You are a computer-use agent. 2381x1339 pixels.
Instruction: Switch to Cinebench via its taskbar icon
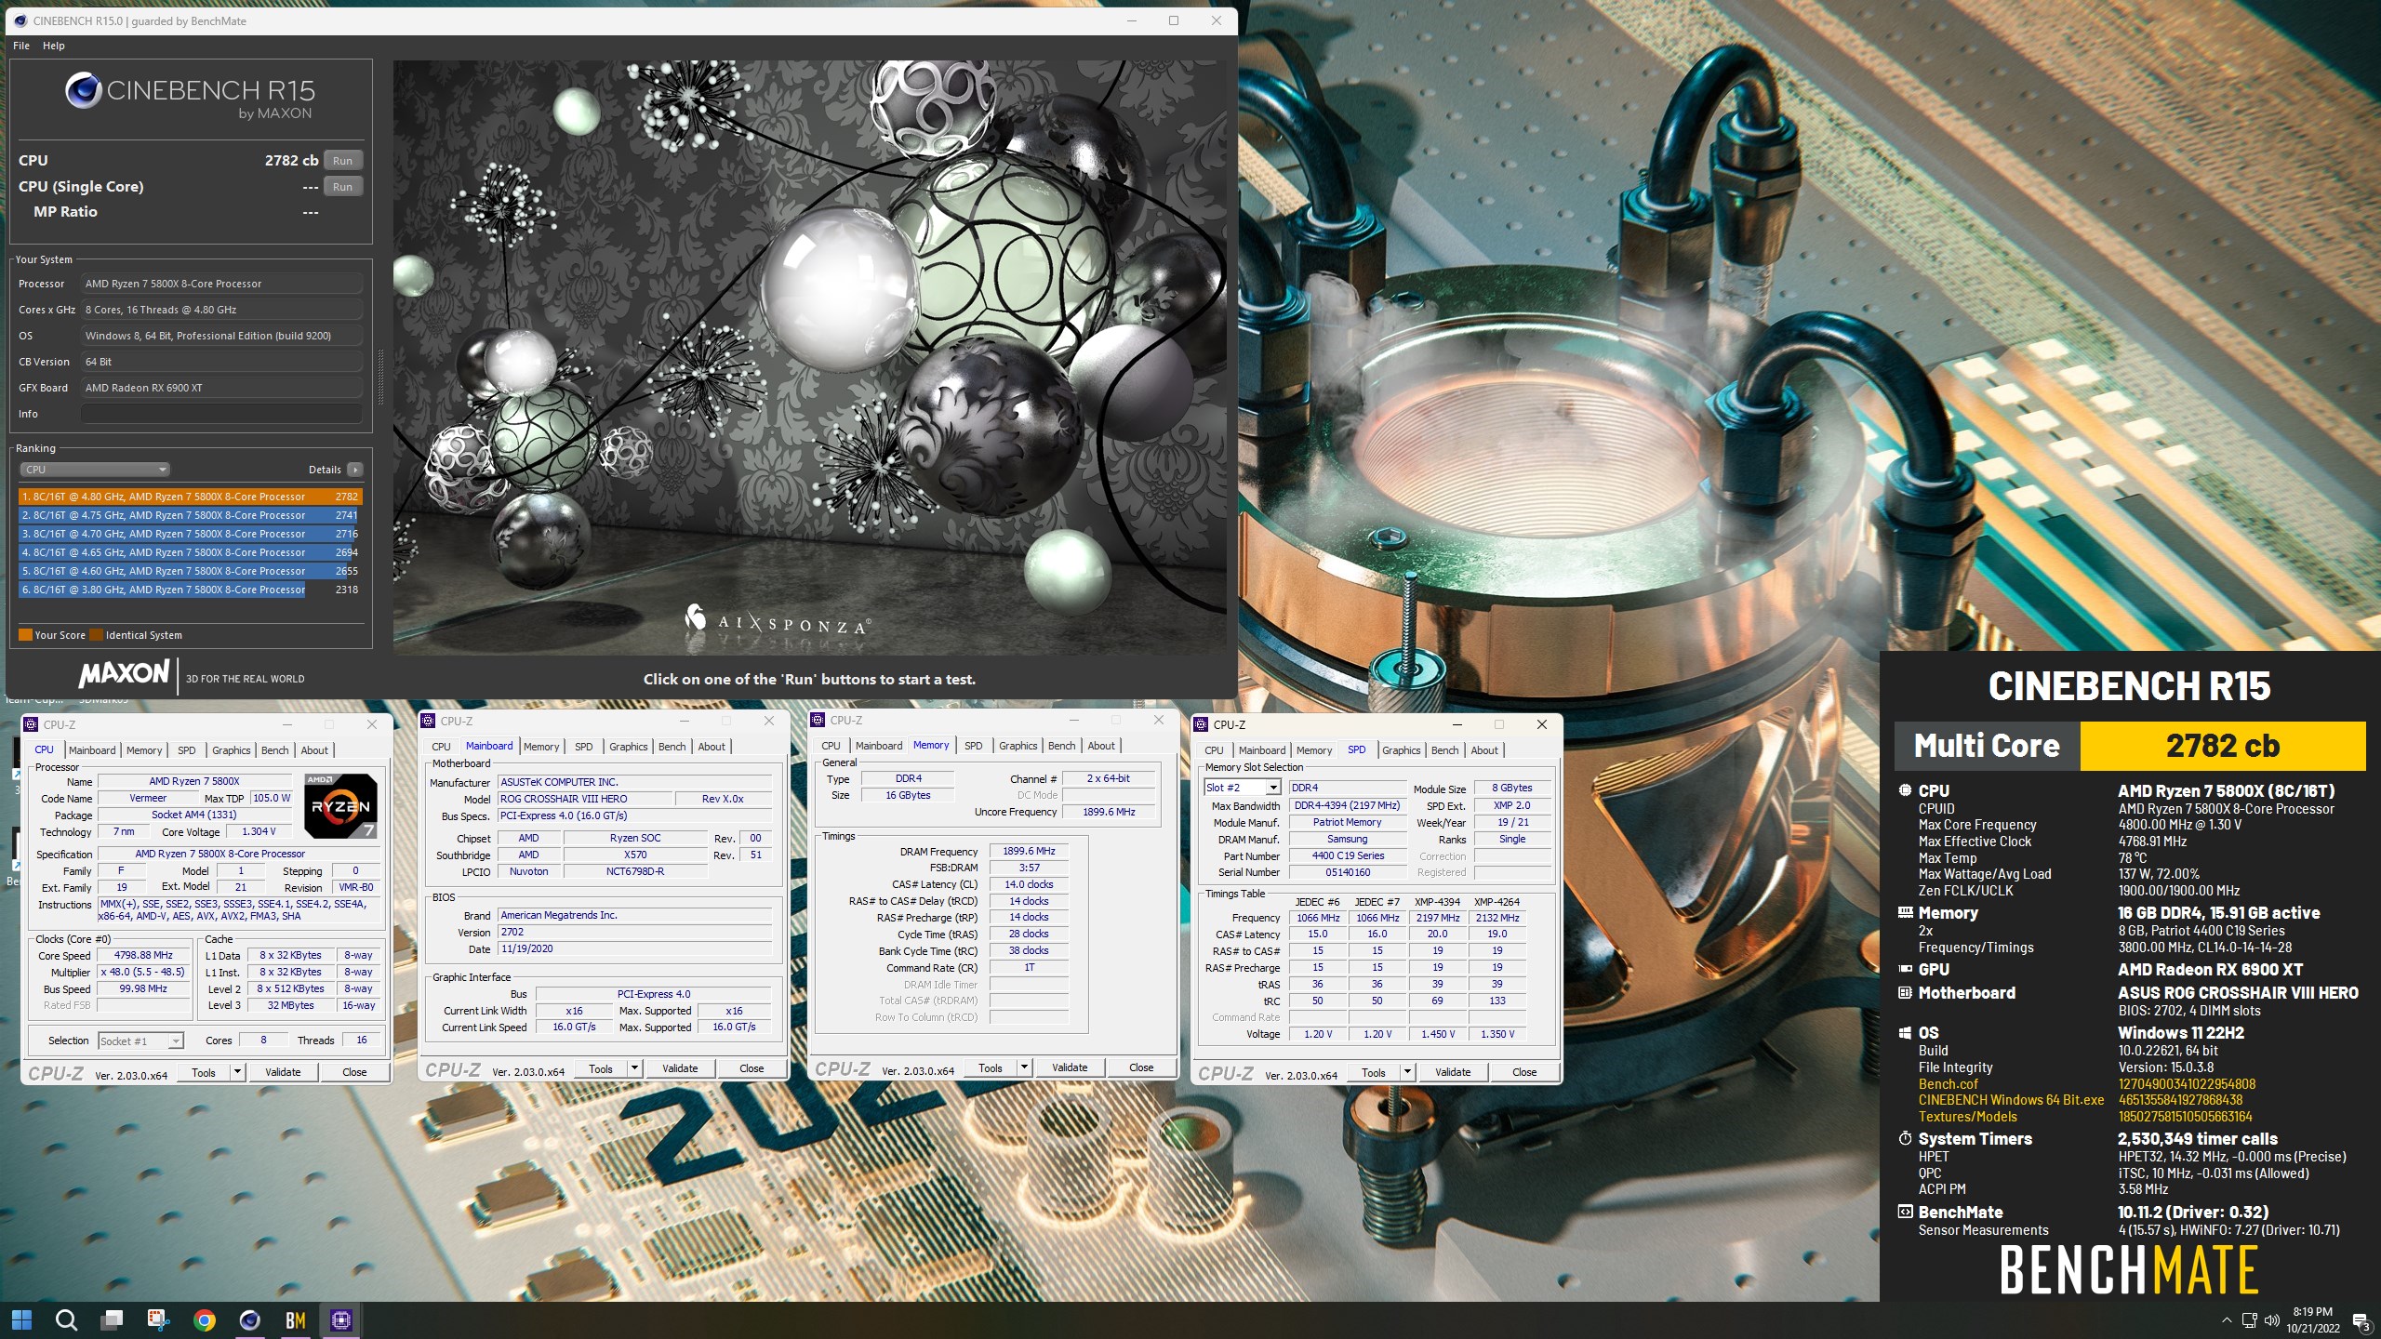coord(250,1319)
